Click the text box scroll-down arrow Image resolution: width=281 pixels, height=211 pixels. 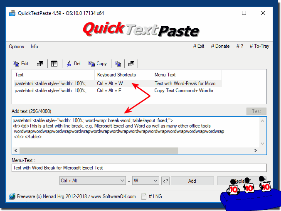tap(263, 143)
